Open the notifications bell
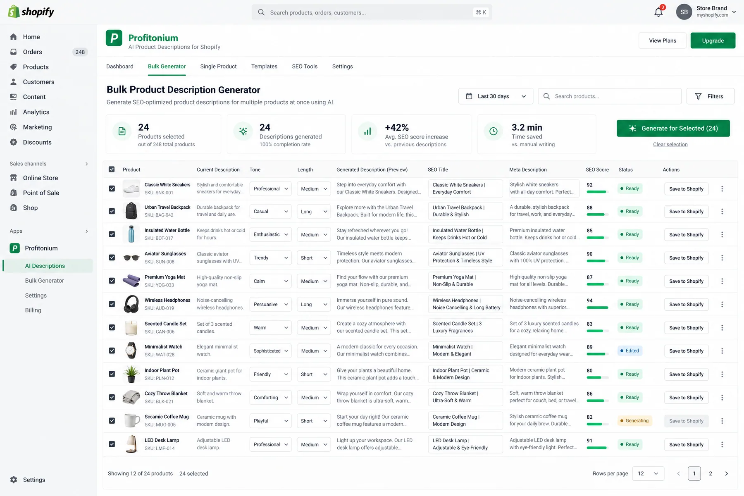This screenshot has height=496, width=744. [658, 12]
